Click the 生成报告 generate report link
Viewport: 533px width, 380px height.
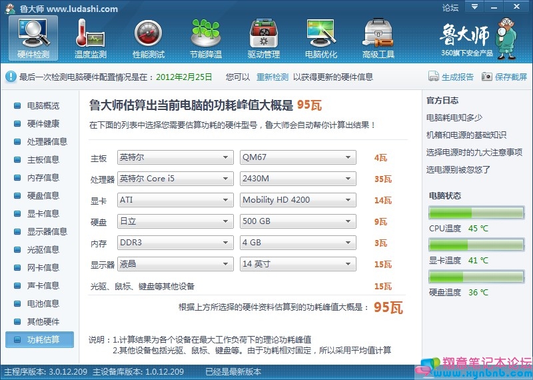coord(458,77)
